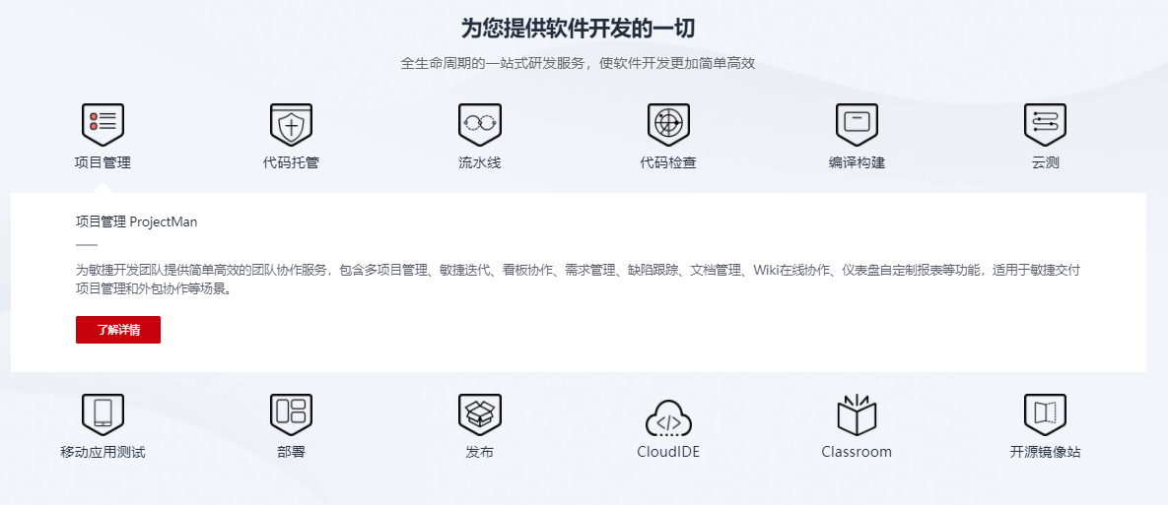Click the 云测 sliders icon
The height and width of the screenshot is (505, 1168).
(x=1045, y=124)
